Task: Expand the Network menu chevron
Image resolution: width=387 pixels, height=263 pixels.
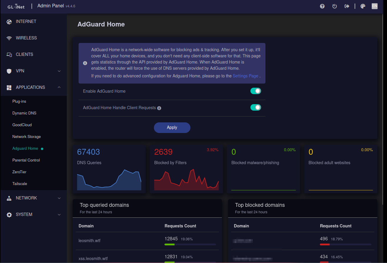Action: click(59, 198)
